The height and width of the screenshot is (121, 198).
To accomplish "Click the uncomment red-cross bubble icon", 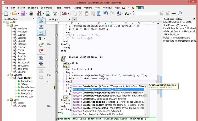I will 41,51.
